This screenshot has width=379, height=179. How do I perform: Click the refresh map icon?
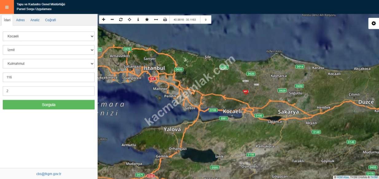click(121, 20)
